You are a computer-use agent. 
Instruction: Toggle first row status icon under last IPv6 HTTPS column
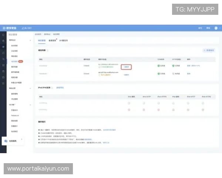coord(203,103)
